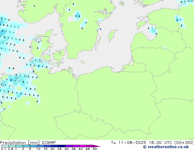Click the above-50 arrow tip of legend

click(97, 146)
